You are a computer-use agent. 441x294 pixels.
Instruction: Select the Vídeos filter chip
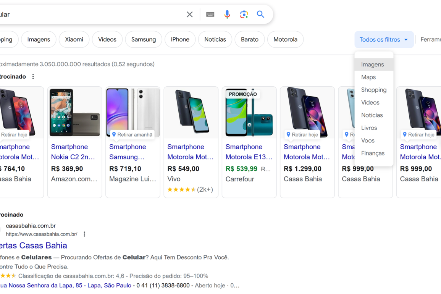[x=107, y=39]
